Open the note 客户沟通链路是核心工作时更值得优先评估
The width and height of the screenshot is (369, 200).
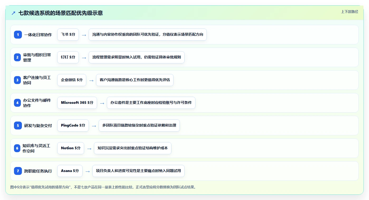(x=135, y=80)
